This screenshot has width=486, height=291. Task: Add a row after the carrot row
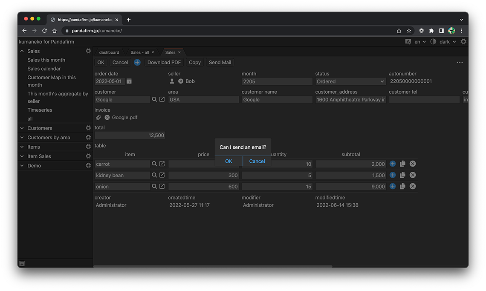393,164
